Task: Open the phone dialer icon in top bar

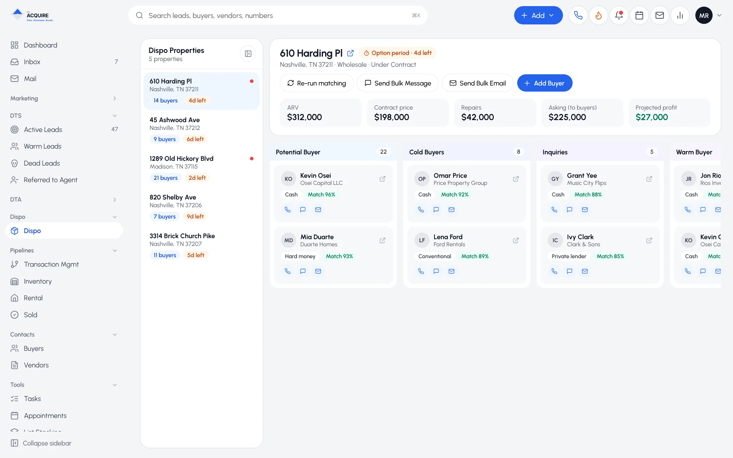Action: click(578, 15)
